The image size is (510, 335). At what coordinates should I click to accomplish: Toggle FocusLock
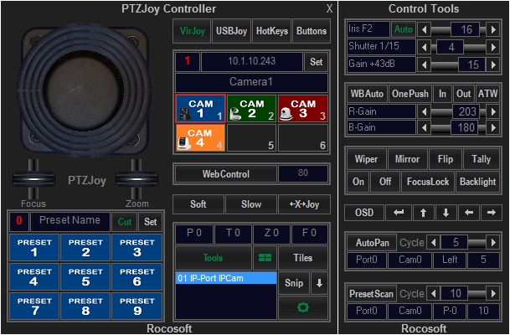[428, 182]
